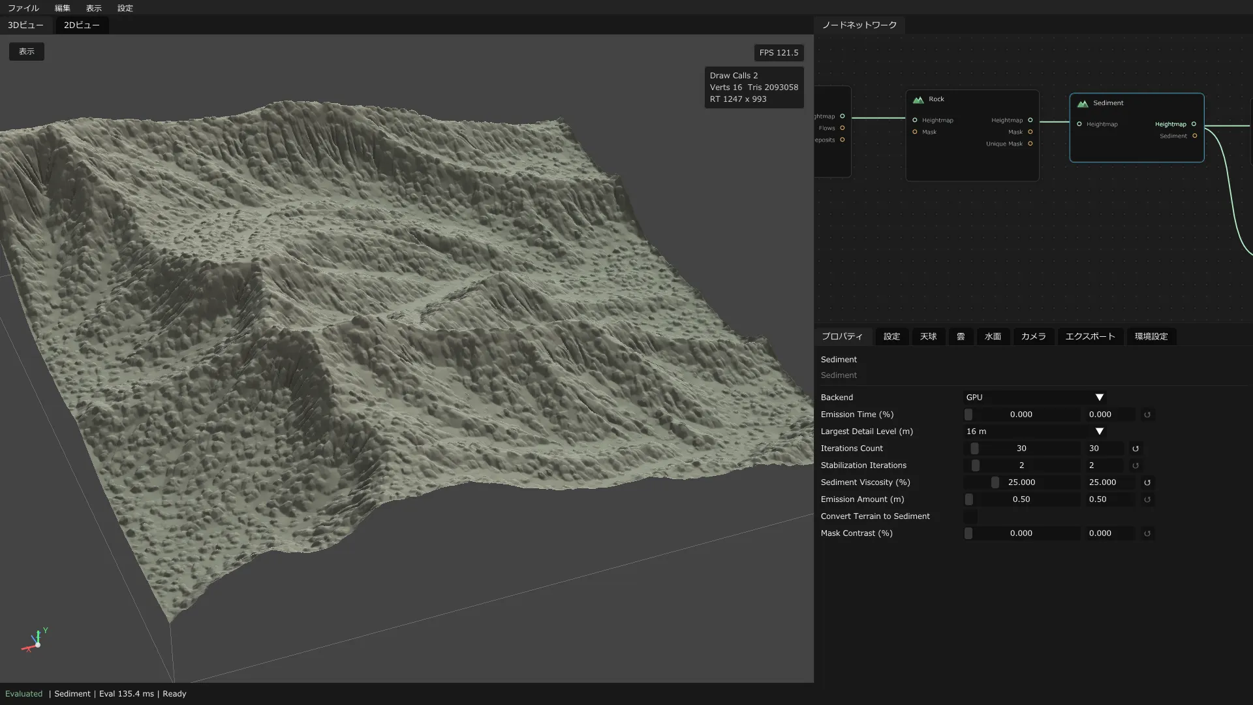
Task: Click the XYZ axis orientation gizmo
Action: [x=35, y=640]
